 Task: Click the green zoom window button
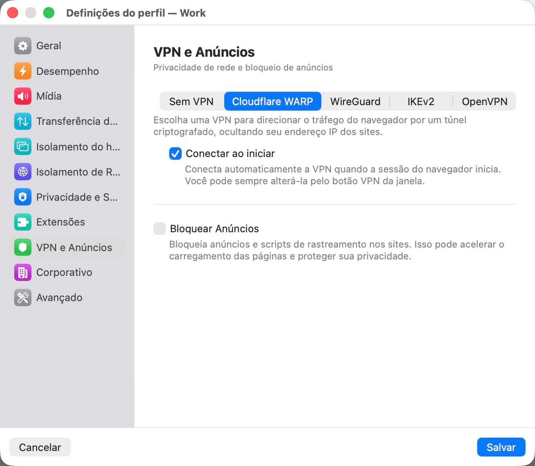pos(49,12)
